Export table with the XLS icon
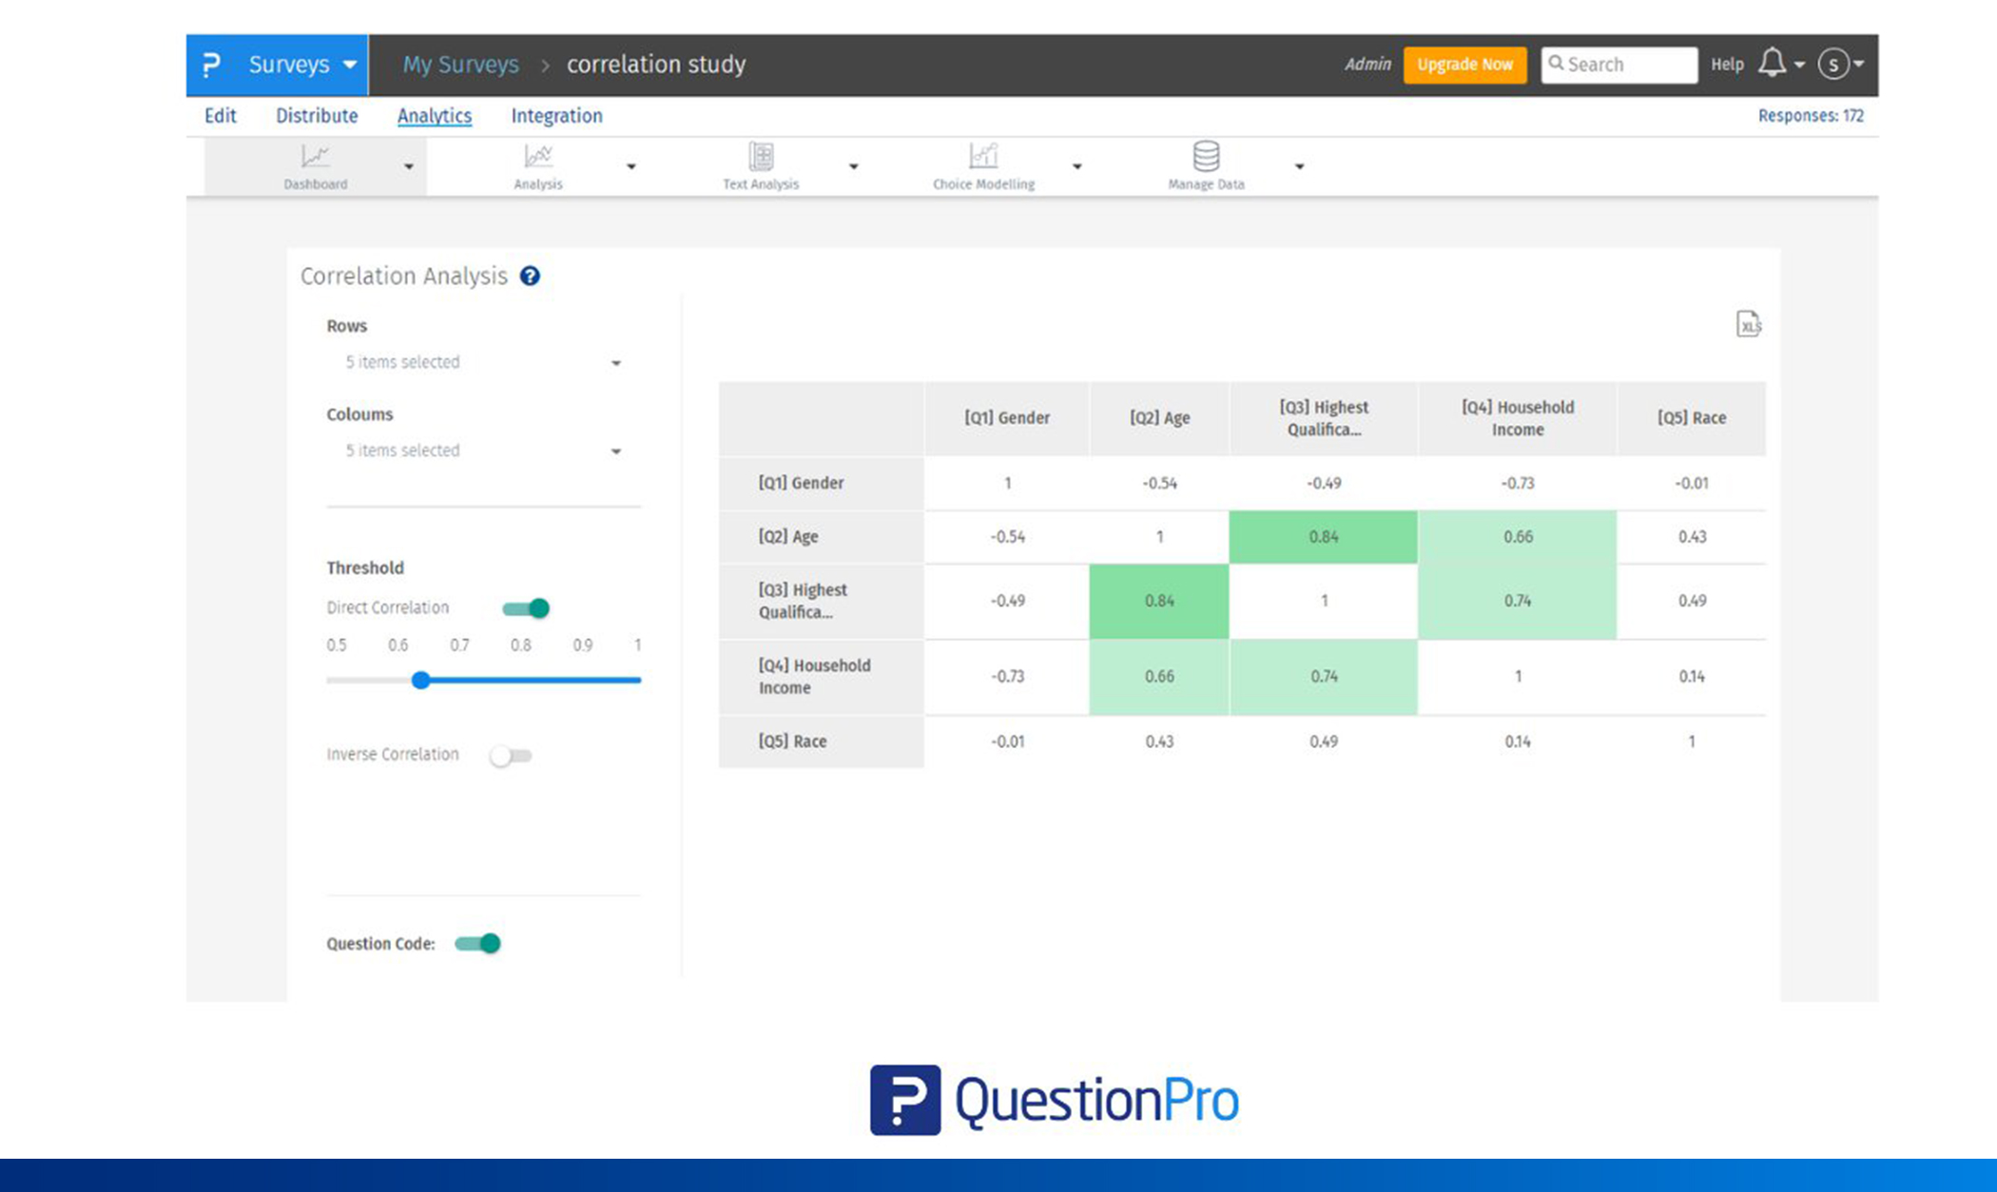1997x1192 pixels. pyautogui.click(x=1748, y=324)
